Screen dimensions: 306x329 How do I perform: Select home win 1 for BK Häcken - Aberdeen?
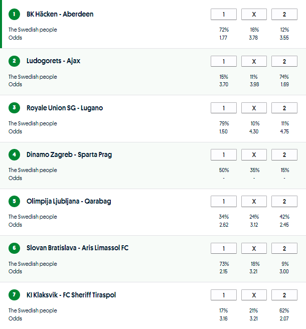point(224,15)
